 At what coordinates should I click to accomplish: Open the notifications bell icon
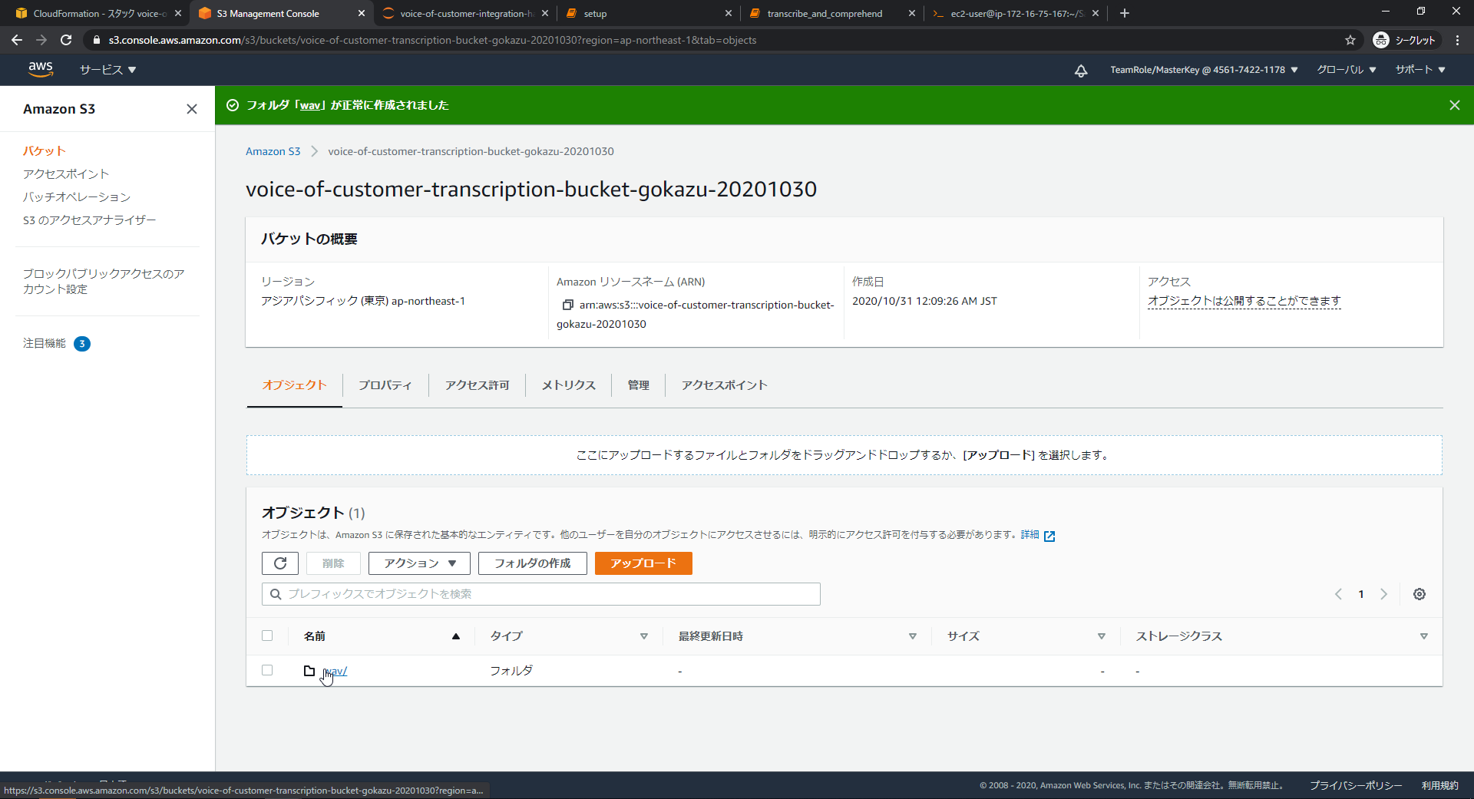tap(1081, 71)
